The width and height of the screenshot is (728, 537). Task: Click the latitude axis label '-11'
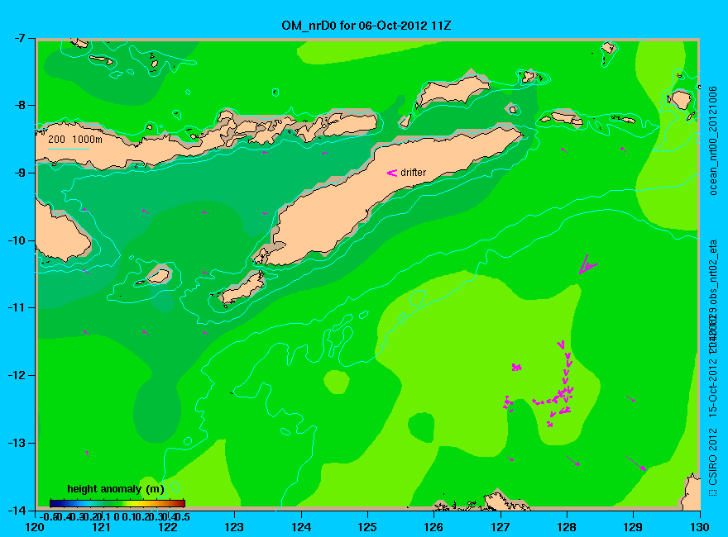tap(17, 307)
